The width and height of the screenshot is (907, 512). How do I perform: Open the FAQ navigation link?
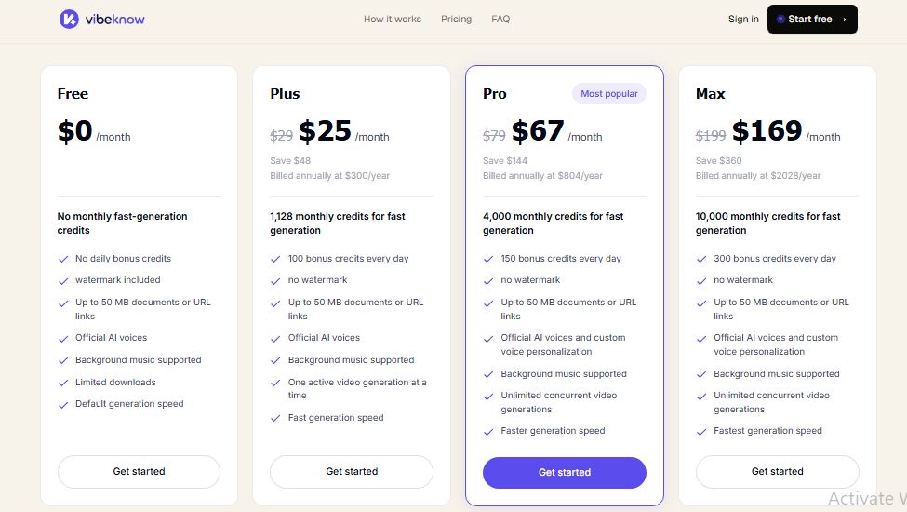click(x=500, y=20)
